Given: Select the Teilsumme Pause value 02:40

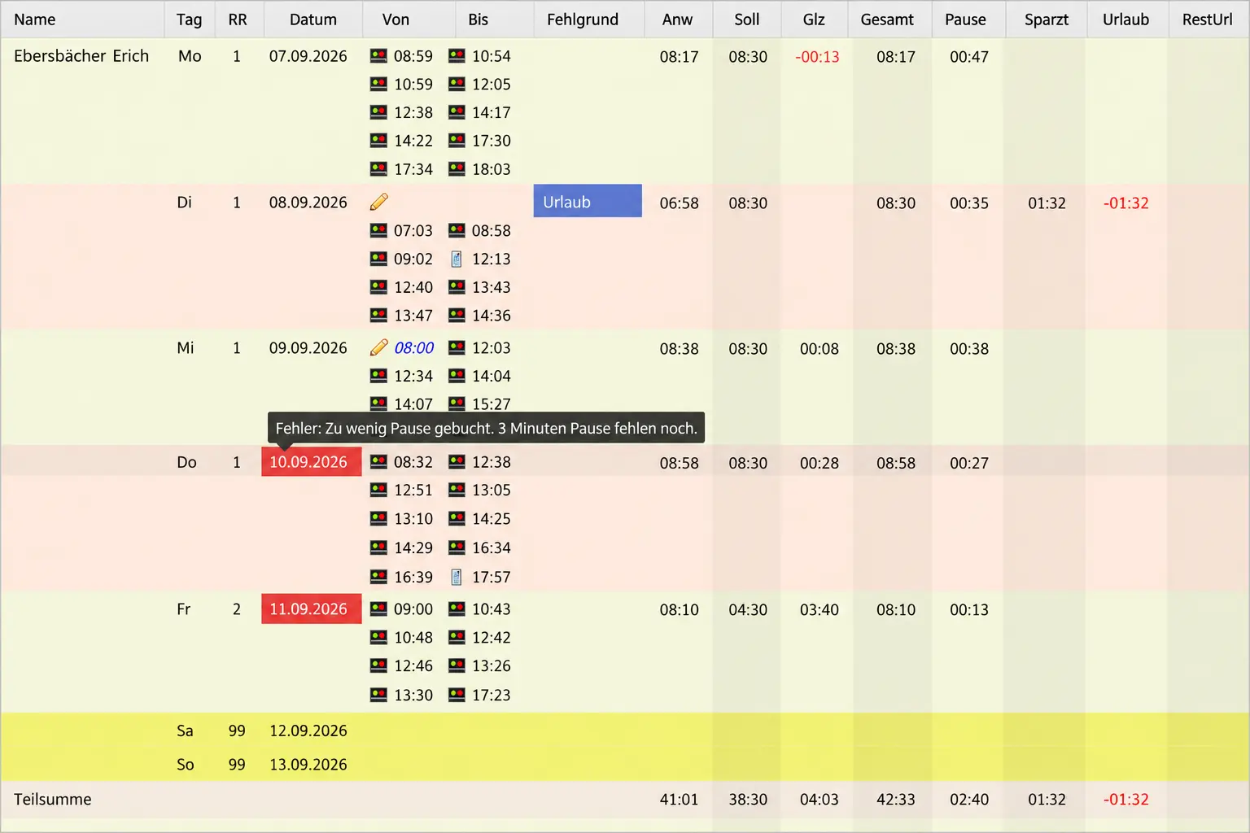Looking at the screenshot, I should tap(969, 800).
